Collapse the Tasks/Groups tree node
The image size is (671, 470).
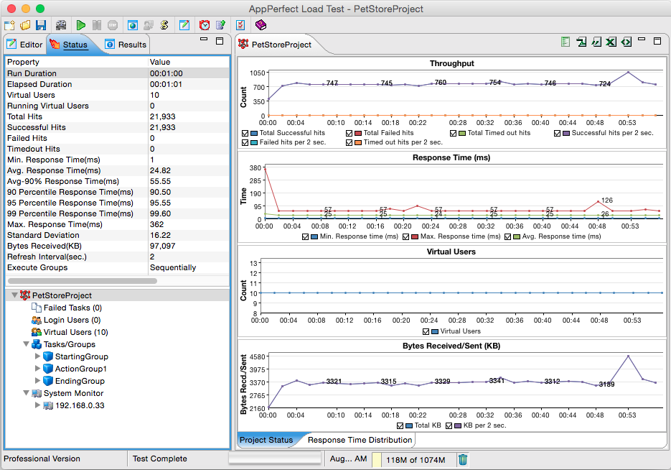pyautogui.click(x=26, y=344)
